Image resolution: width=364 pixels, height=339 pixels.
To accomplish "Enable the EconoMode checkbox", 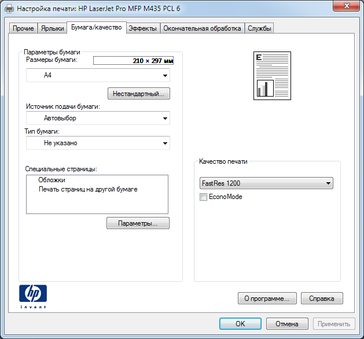I will 203,197.
